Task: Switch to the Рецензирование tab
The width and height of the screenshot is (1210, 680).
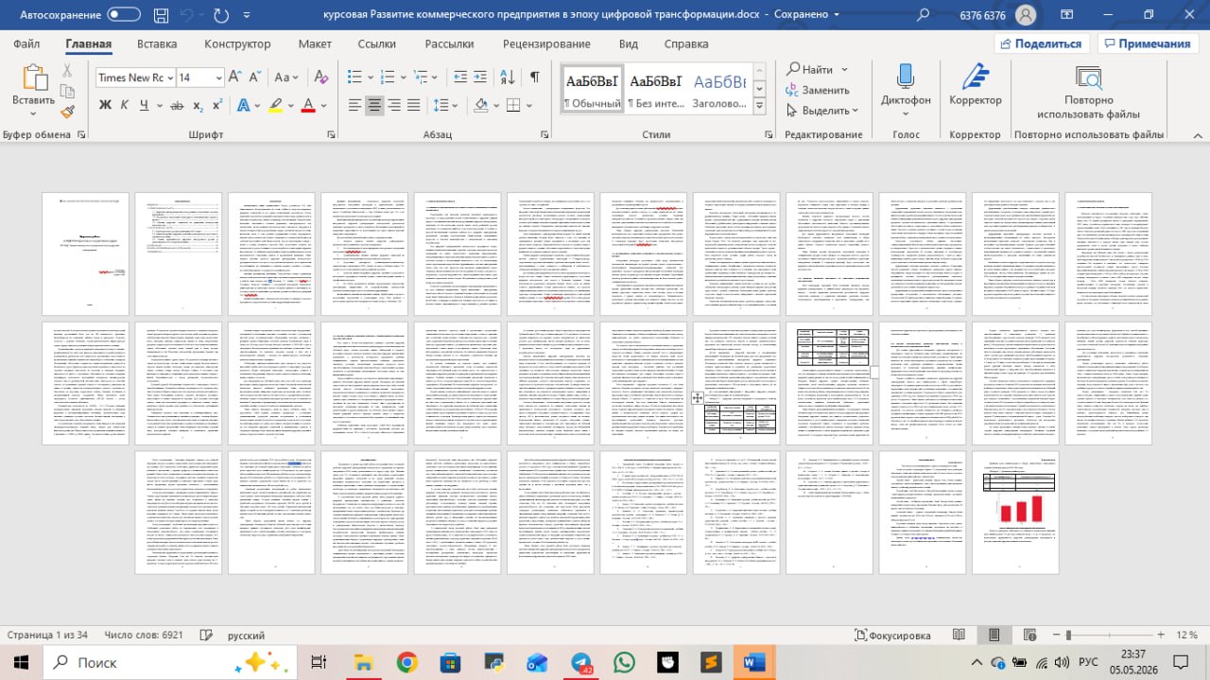Action: (x=546, y=44)
